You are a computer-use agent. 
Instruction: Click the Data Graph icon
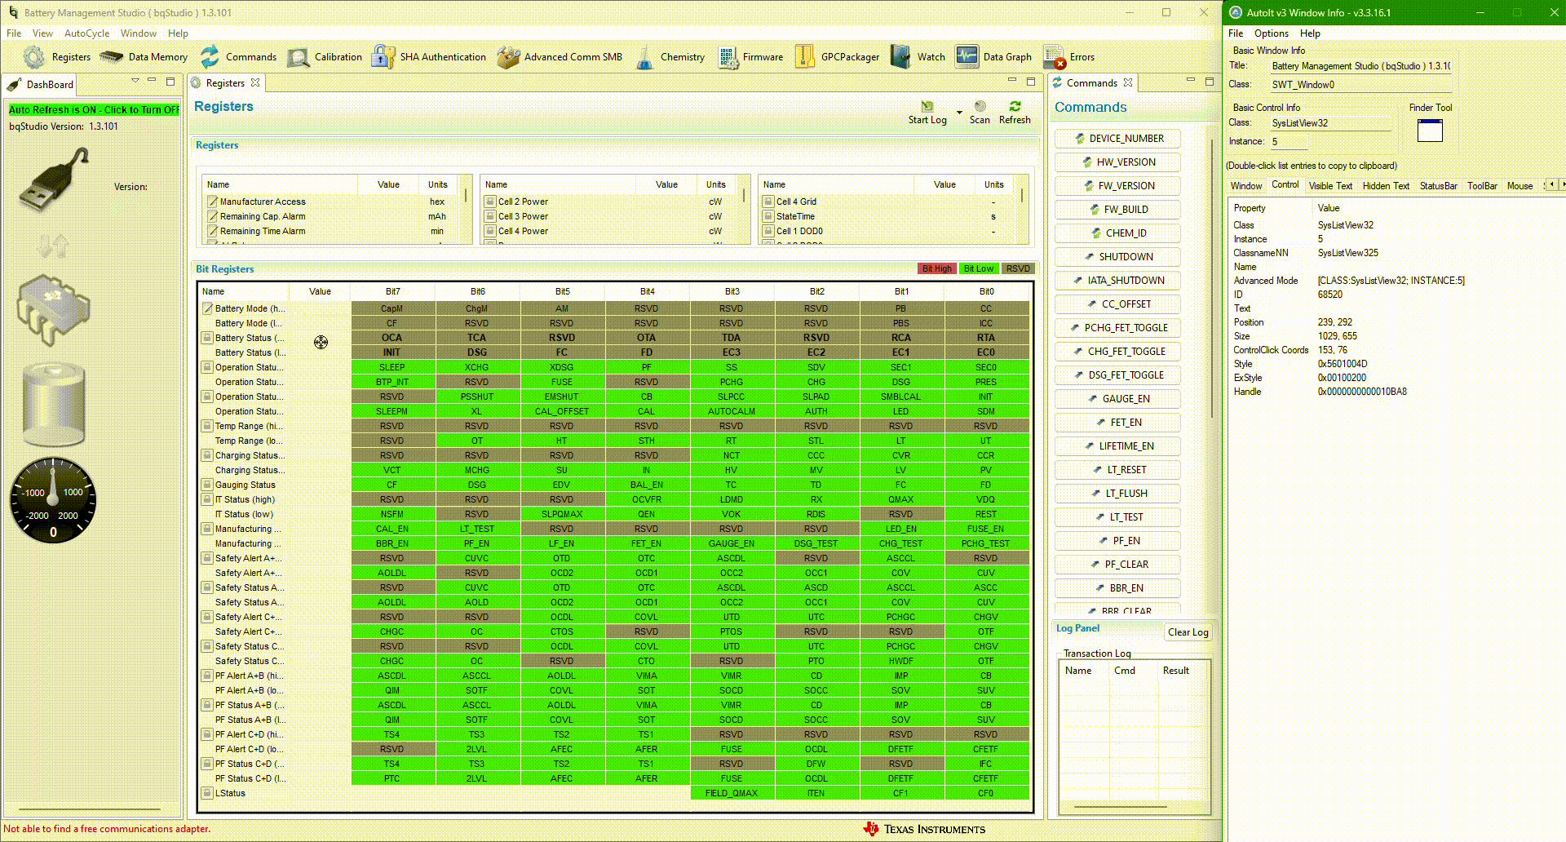click(x=967, y=57)
